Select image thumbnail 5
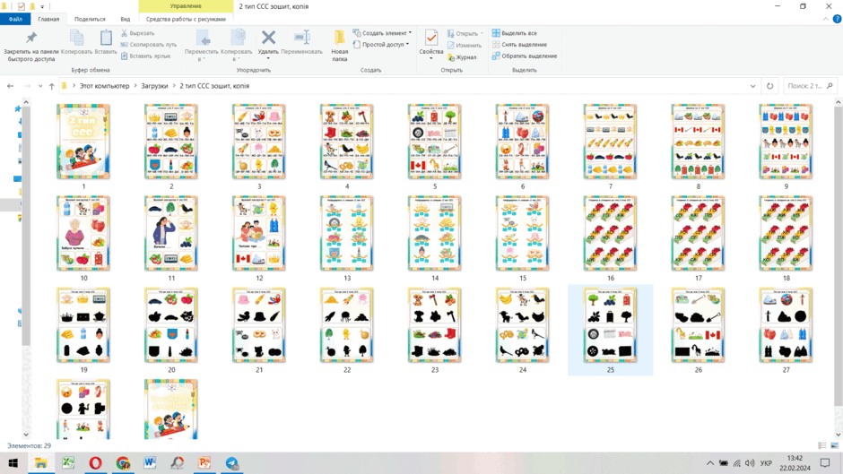This screenshot has width=843, height=474. click(434, 142)
